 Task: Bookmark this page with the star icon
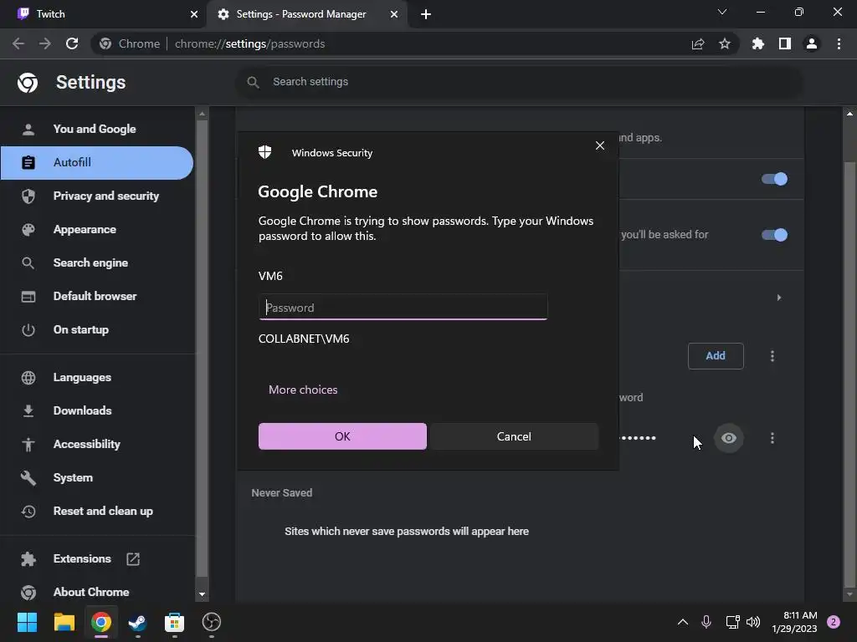[x=725, y=43]
